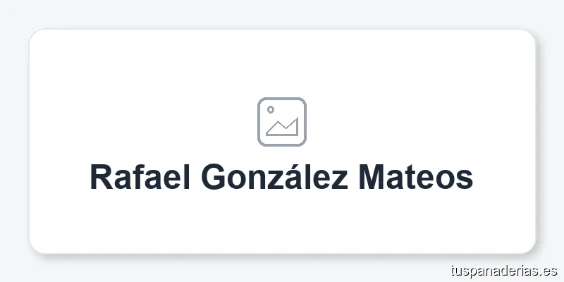The width and height of the screenshot is (564, 282).
Task: Click the bottom-right corner of the image icon frame
Action: pos(302,143)
